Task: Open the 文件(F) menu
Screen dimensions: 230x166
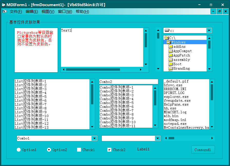Action: coord(16,12)
